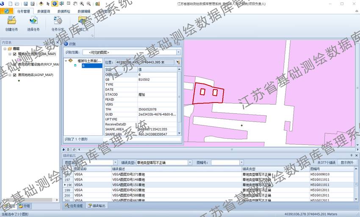Viewport: 360px width, 217px height.
Task: Click the Save icon in the quick toolbar
Action: tap(26, 3)
